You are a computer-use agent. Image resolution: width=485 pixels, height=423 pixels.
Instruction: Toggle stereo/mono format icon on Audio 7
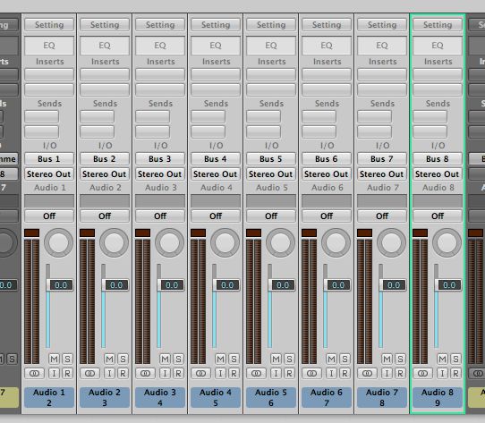tap(367, 374)
